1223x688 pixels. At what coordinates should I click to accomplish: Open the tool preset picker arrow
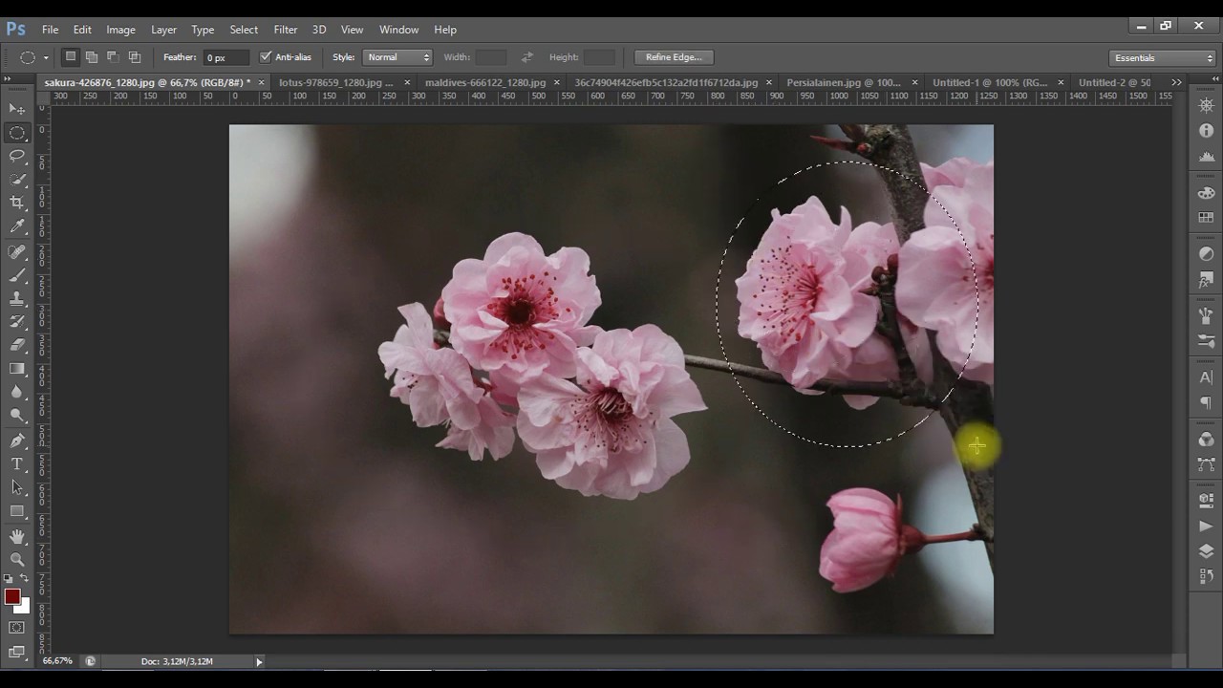coord(45,58)
